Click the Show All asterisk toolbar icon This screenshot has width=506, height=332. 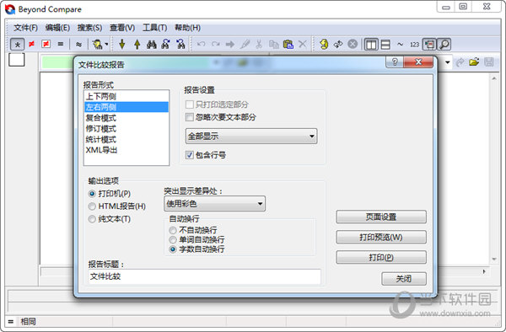click(18, 44)
